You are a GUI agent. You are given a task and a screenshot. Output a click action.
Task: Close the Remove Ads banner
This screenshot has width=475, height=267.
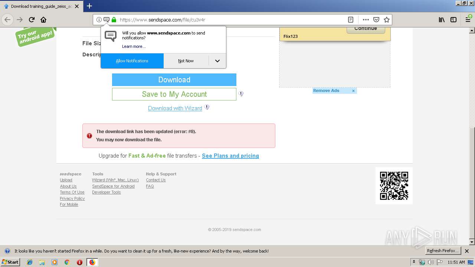coord(353,90)
